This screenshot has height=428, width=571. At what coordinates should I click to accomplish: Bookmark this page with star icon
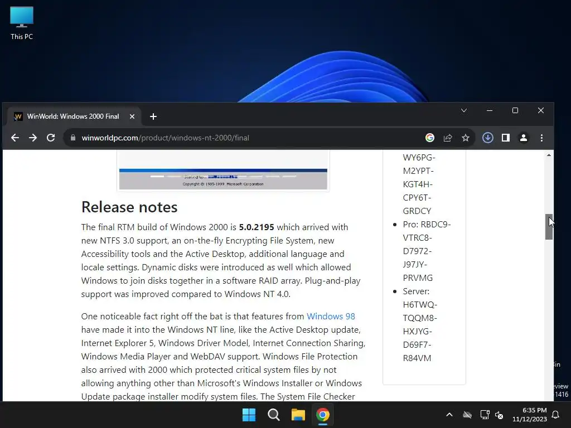pyautogui.click(x=466, y=138)
